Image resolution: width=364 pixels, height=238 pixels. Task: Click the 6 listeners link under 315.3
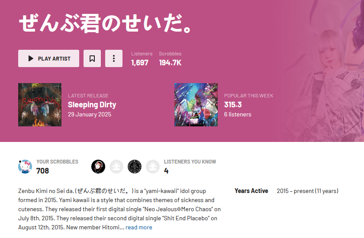pos(238,115)
